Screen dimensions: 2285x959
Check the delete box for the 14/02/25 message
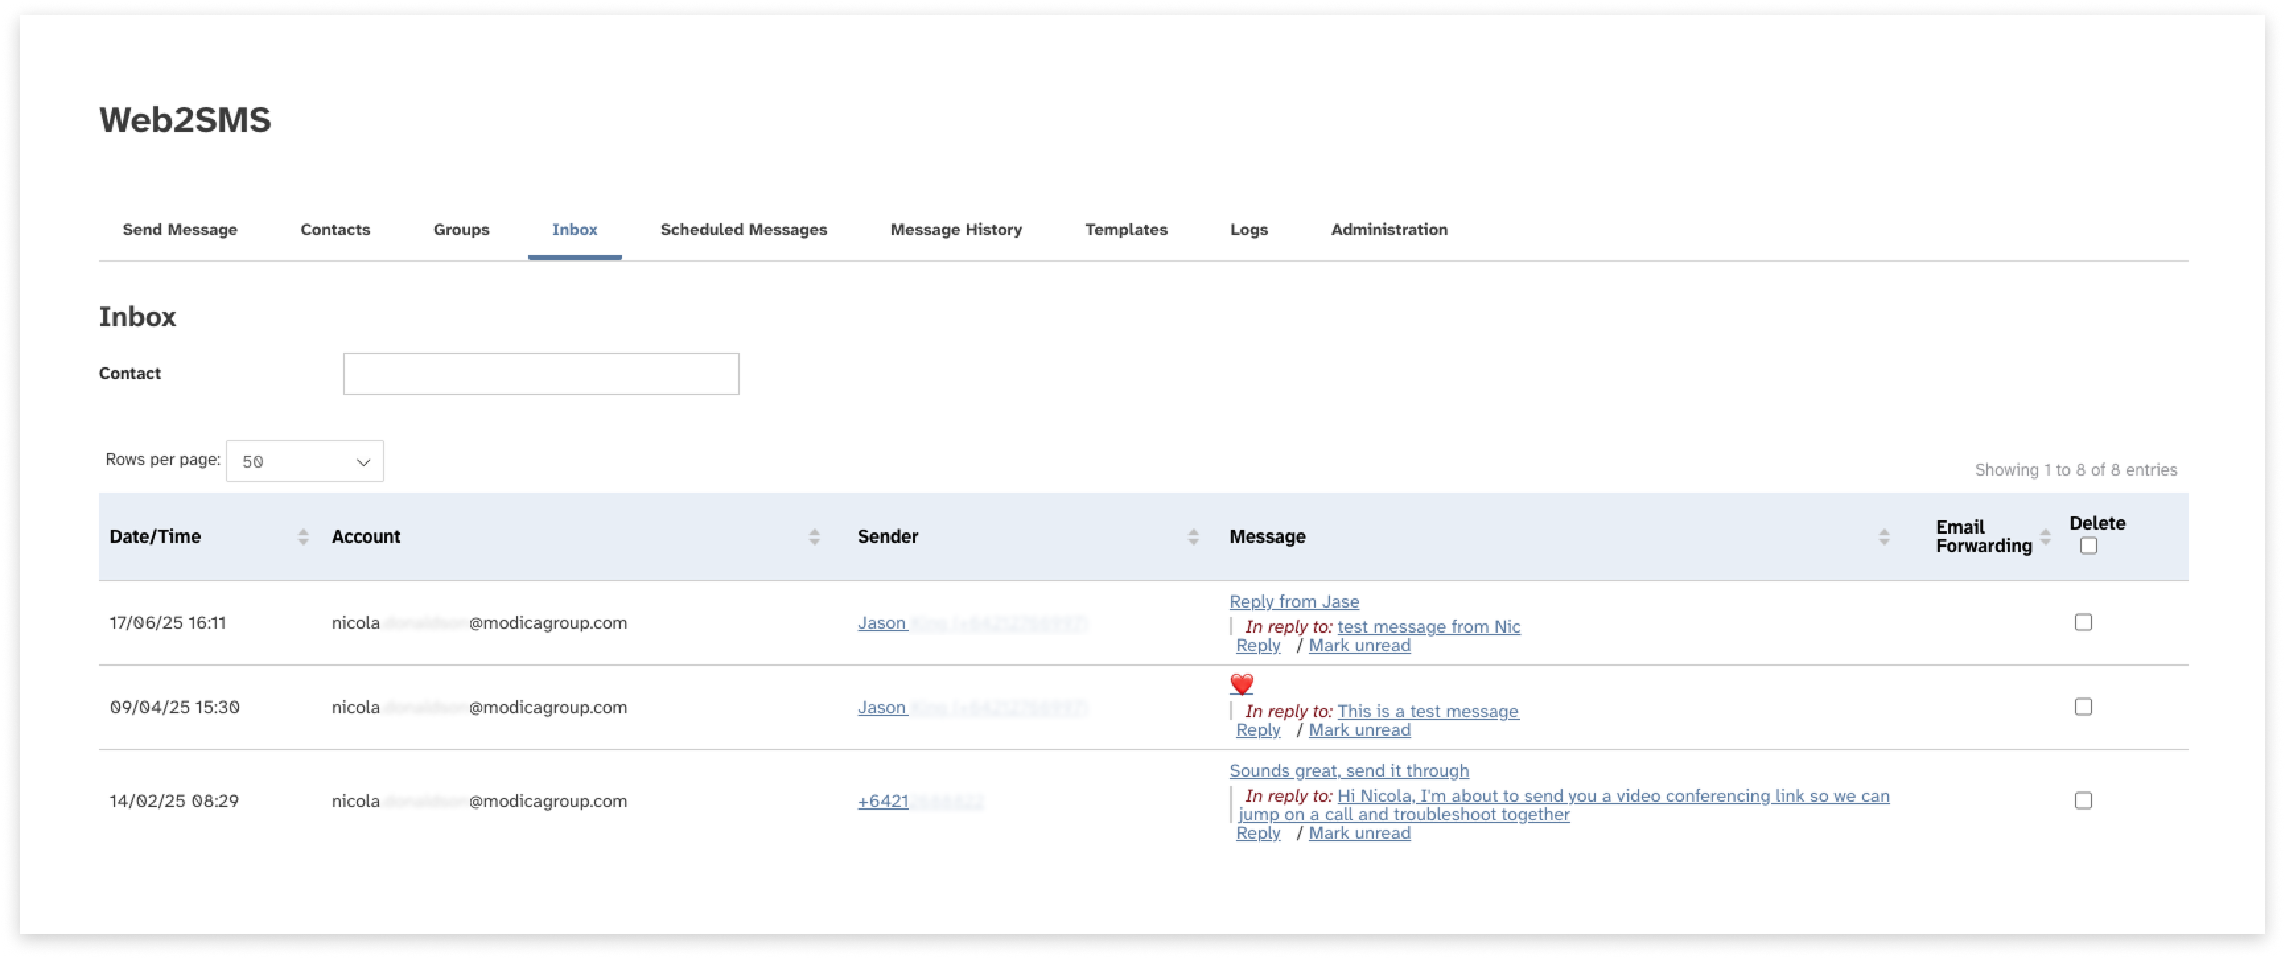tap(2084, 800)
